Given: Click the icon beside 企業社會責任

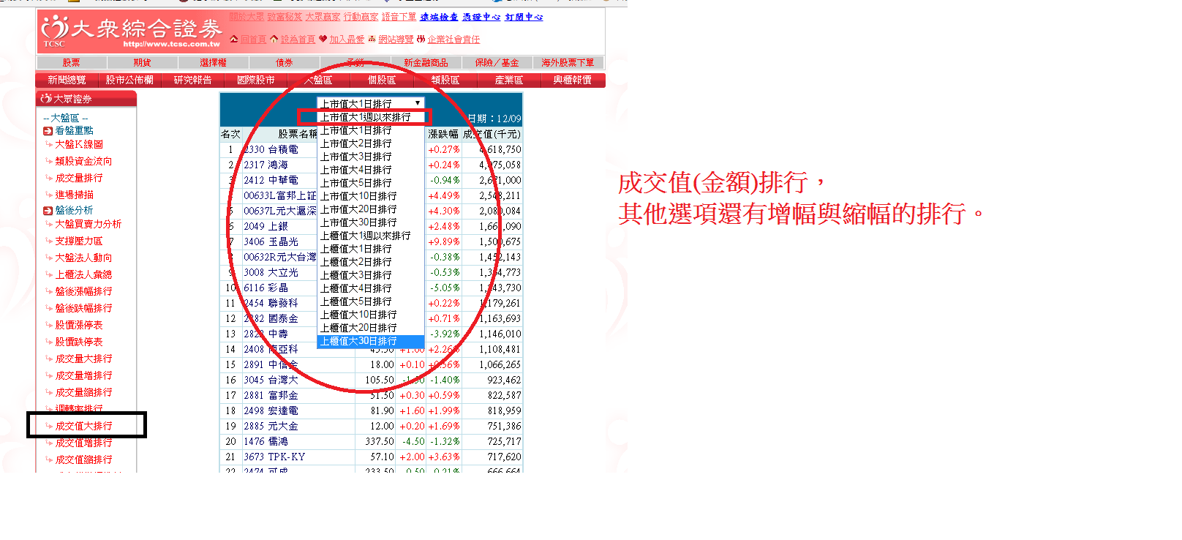Looking at the screenshot, I should 421,39.
